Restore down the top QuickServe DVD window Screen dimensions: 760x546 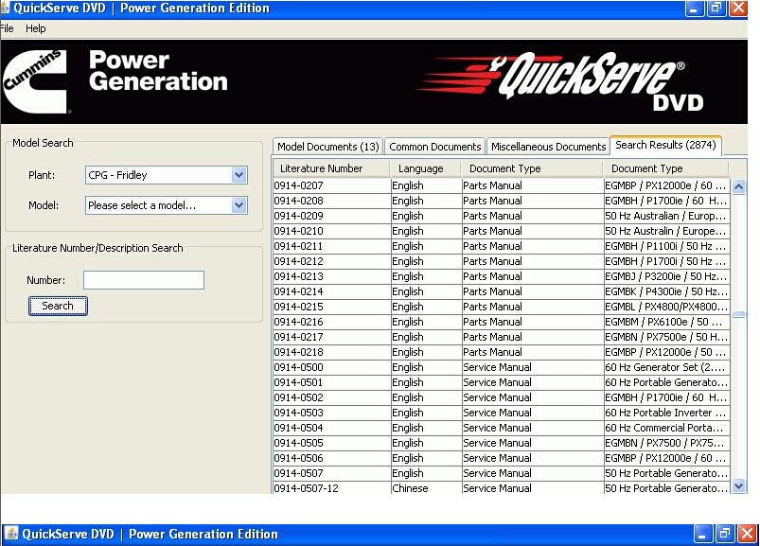click(716, 9)
